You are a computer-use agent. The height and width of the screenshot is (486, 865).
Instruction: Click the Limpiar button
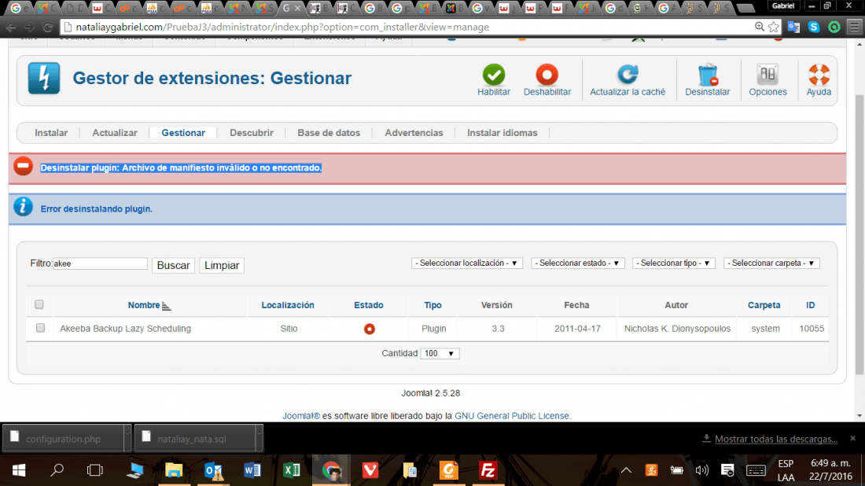(x=222, y=265)
